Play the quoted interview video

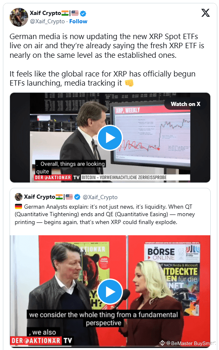pyautogui.click(x=110, y=291)
